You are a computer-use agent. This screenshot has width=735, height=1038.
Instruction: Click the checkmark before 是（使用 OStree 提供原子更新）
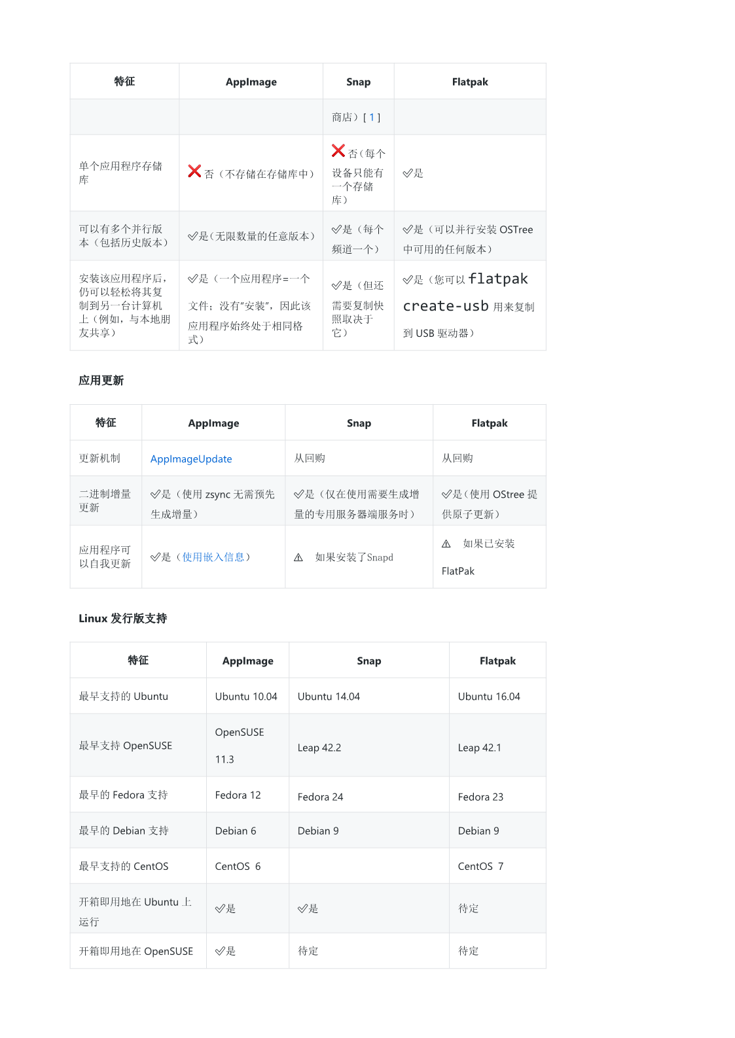click(x=447, y=494)
